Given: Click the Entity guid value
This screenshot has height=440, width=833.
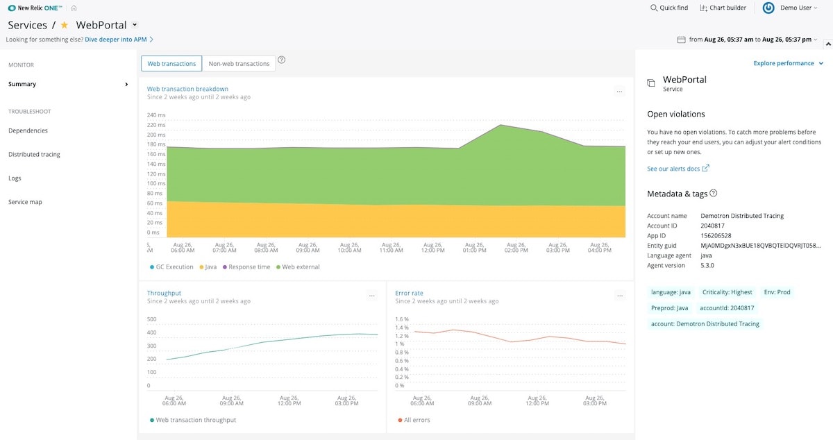Looking at the screenshot, I should (761, 245).
